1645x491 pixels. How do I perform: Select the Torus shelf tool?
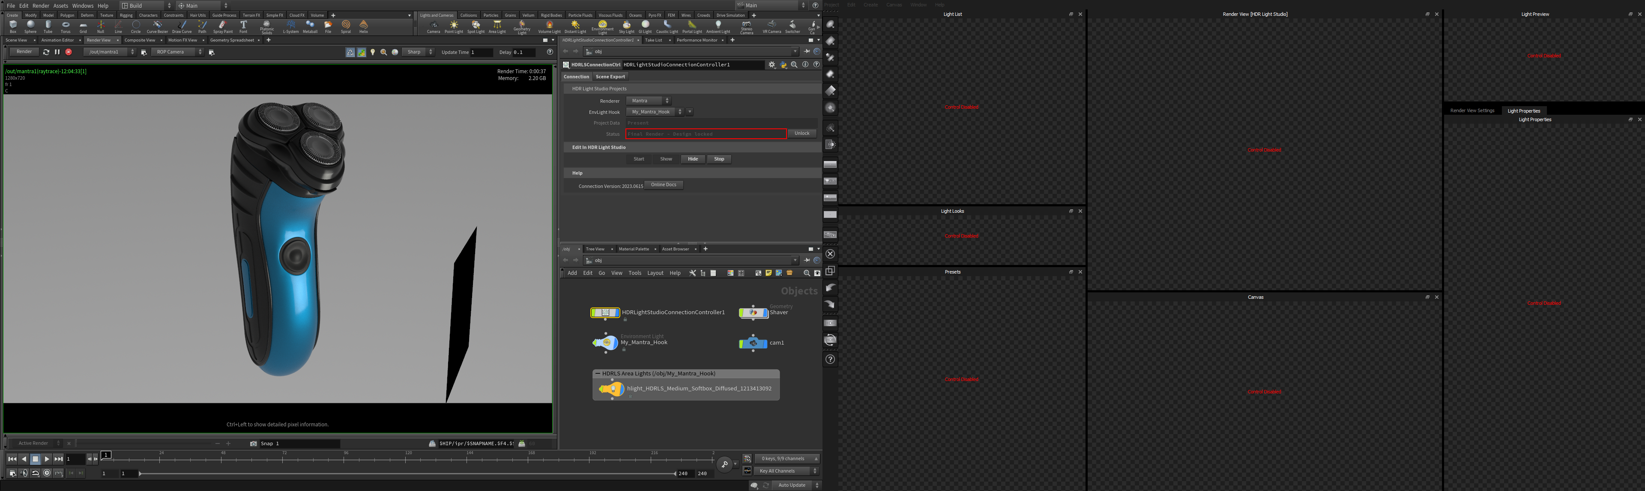[65, 27]
